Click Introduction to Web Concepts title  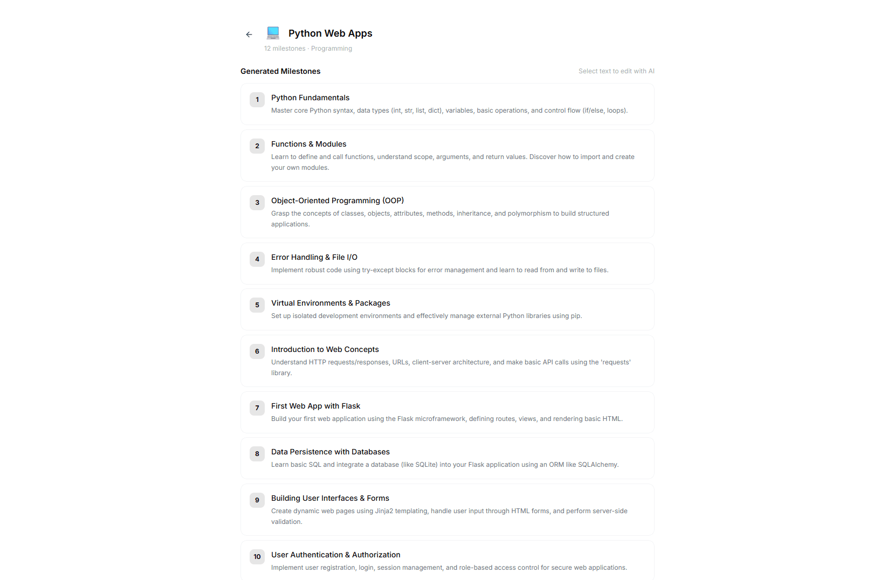click(x=325, y=349)
